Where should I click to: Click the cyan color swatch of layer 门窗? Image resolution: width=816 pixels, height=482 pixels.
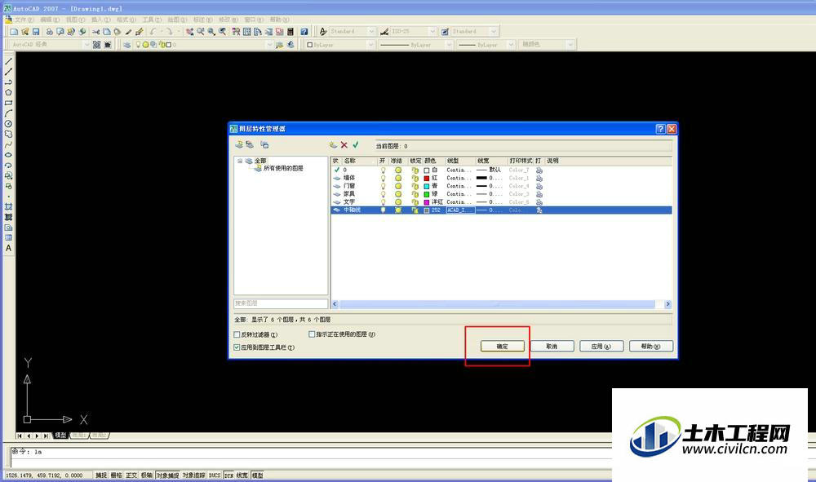427,186
